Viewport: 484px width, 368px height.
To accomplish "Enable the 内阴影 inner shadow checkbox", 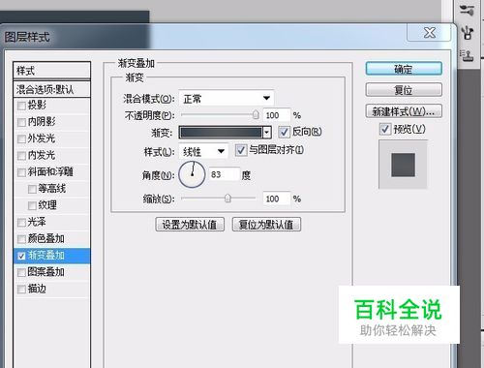I will pos(21,123).
